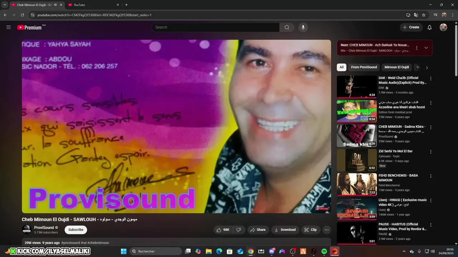Open options for BABA MIMOUN video
This screenshot has width=458, height=257.
[x=431, y=176]
